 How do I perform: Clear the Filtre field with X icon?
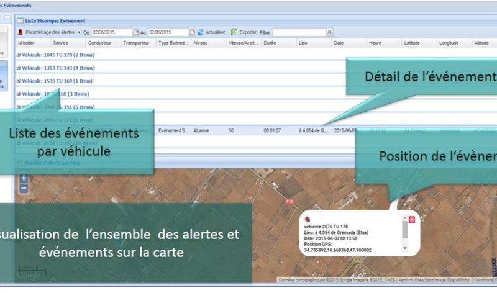click(x=329, y=32)
